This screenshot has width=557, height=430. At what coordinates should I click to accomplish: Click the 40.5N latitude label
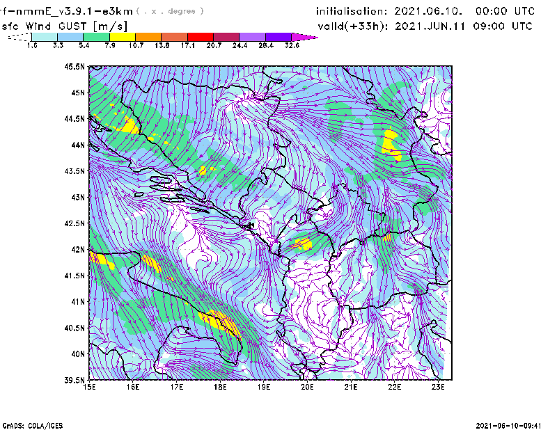coord(74,328)
